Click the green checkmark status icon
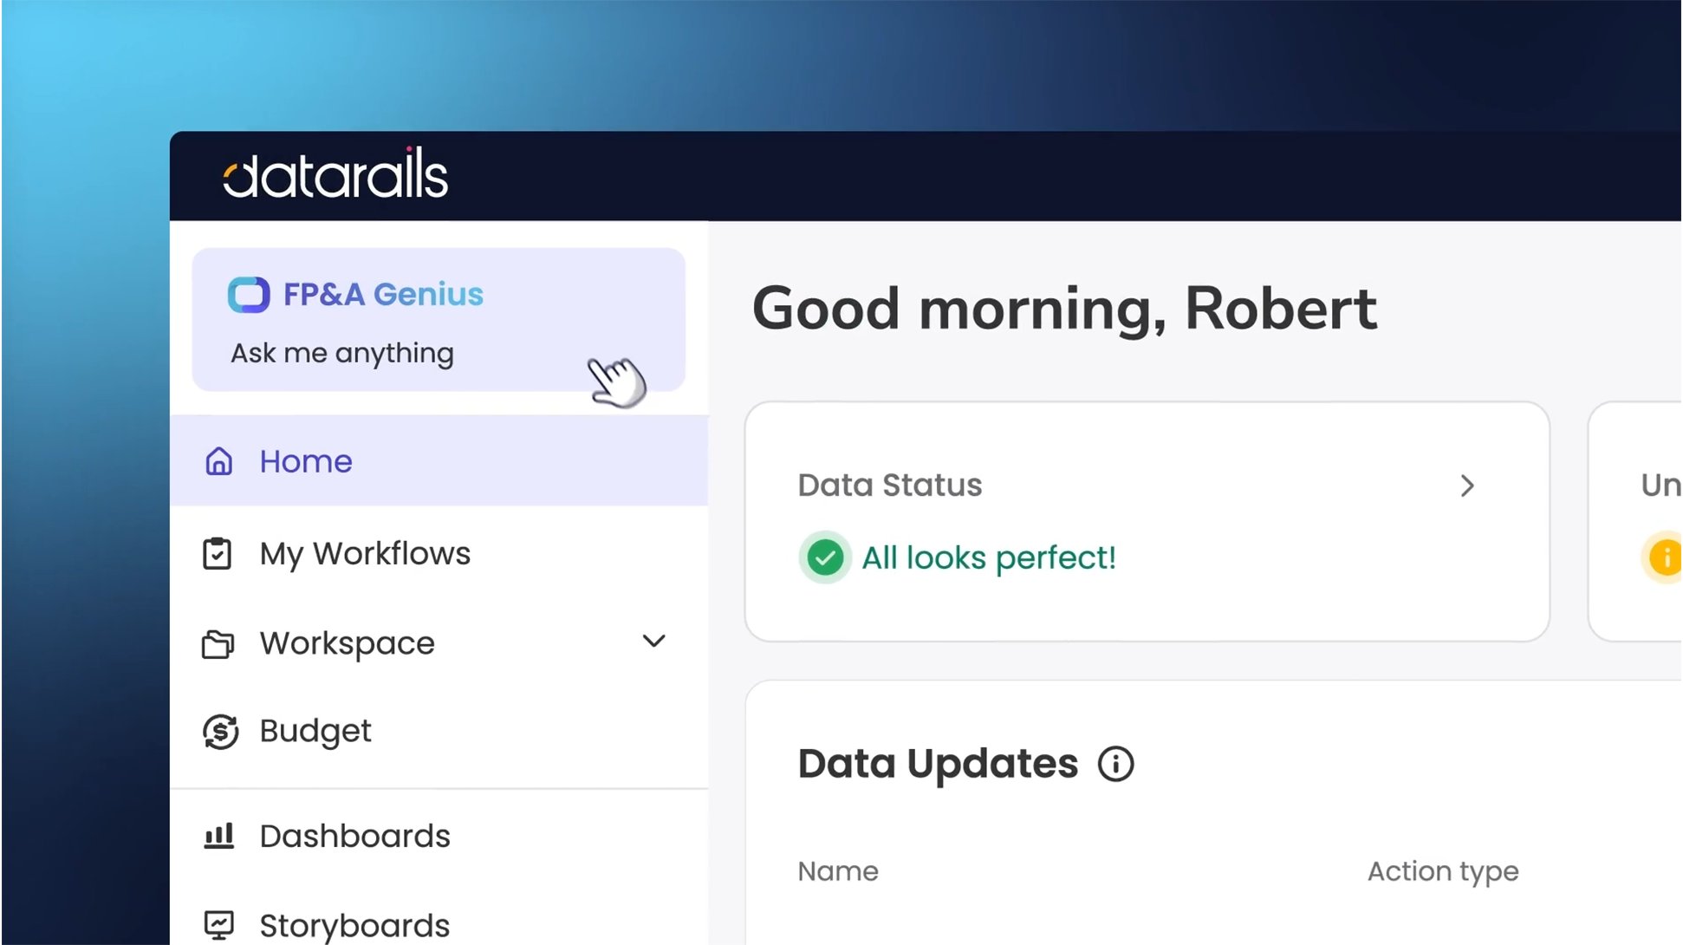Viewport: 1683px width, 945px height. tap(825, 557)
